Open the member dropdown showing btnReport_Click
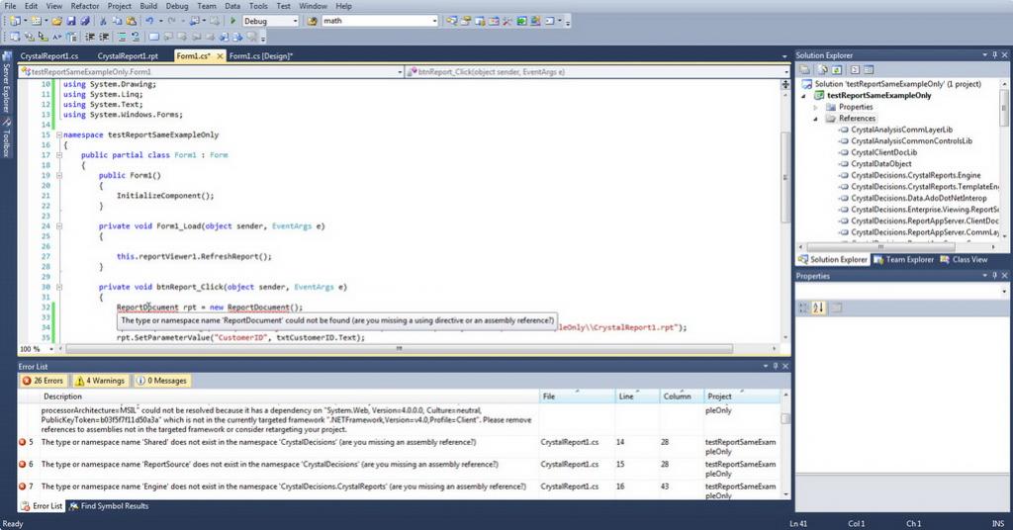This screenshot has width=1013, height=530. pyautogui.click(x=786, y=71)
